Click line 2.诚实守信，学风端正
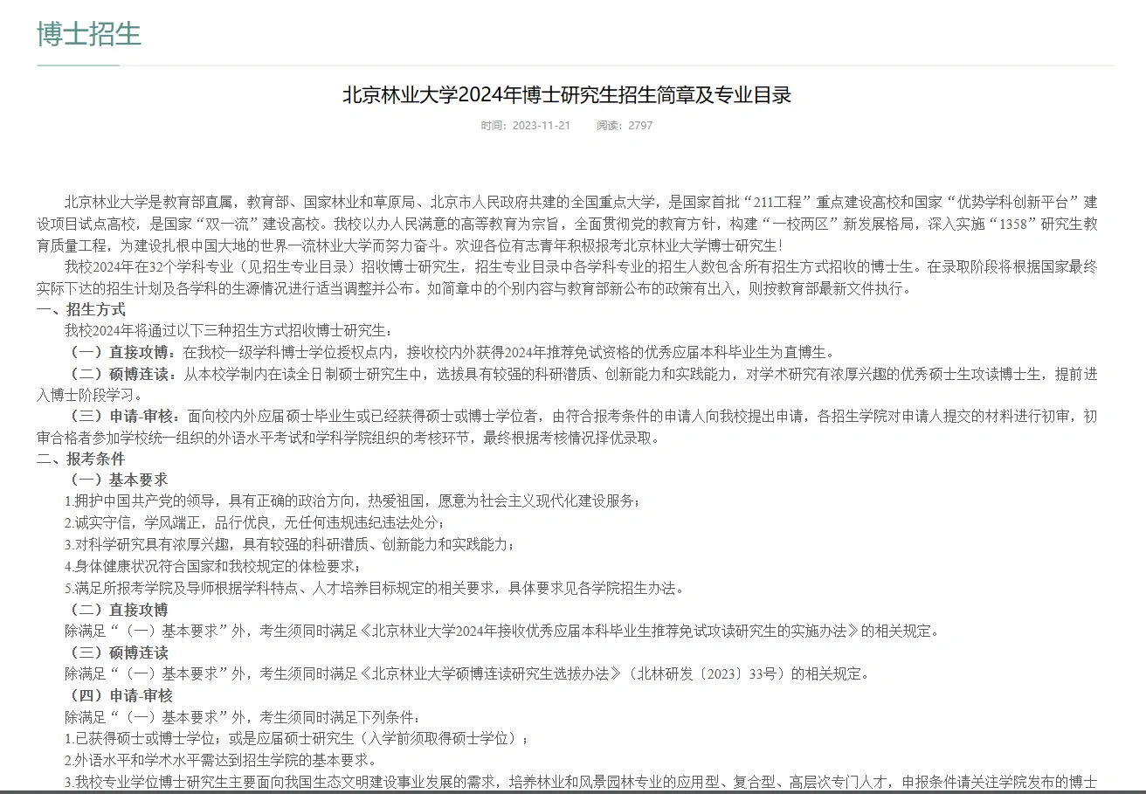Image resolution: width=1146 pixels, height=794 pixels. tap(255, 522)
